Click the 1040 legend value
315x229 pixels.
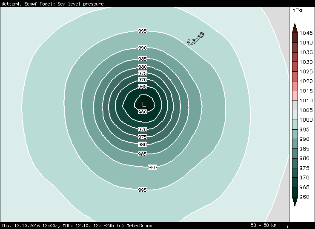pos(306,43)
